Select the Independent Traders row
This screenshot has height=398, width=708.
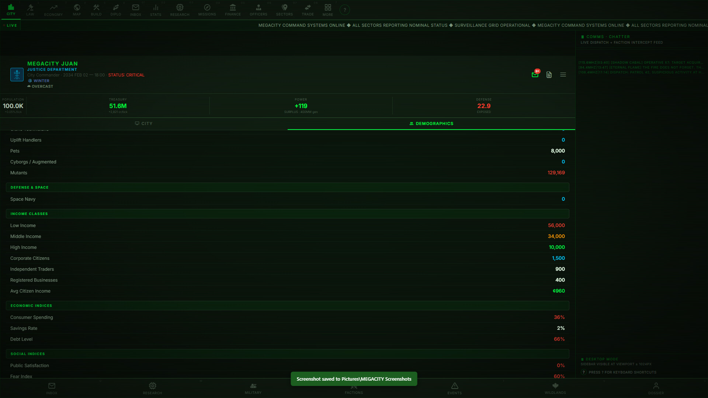288,269
